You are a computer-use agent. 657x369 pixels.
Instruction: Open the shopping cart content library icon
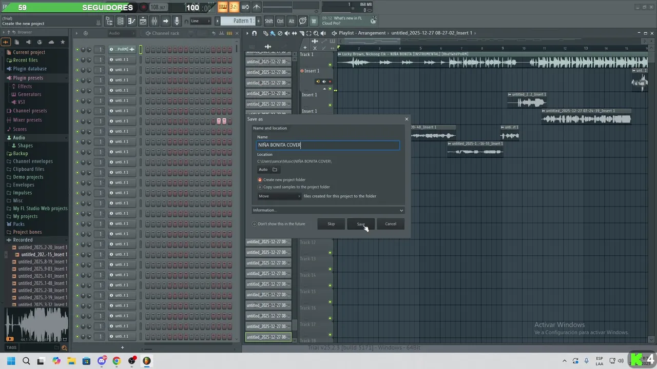click(x=314, y=21)
